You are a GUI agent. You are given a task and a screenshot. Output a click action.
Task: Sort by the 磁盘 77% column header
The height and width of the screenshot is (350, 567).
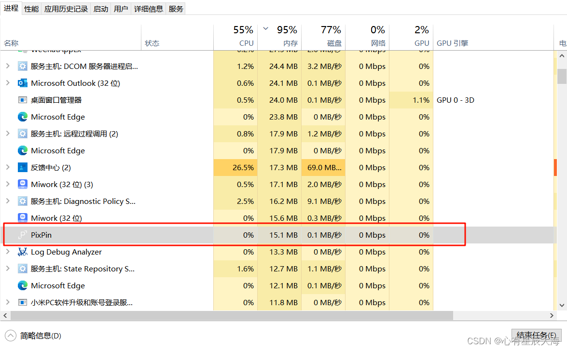pos(323,37)
